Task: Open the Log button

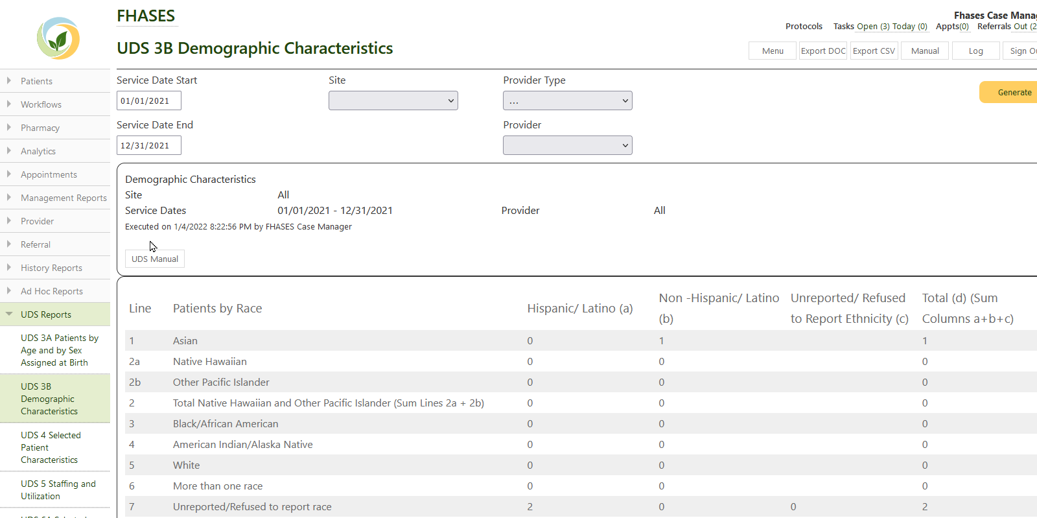Action: [x=976, y=51]
